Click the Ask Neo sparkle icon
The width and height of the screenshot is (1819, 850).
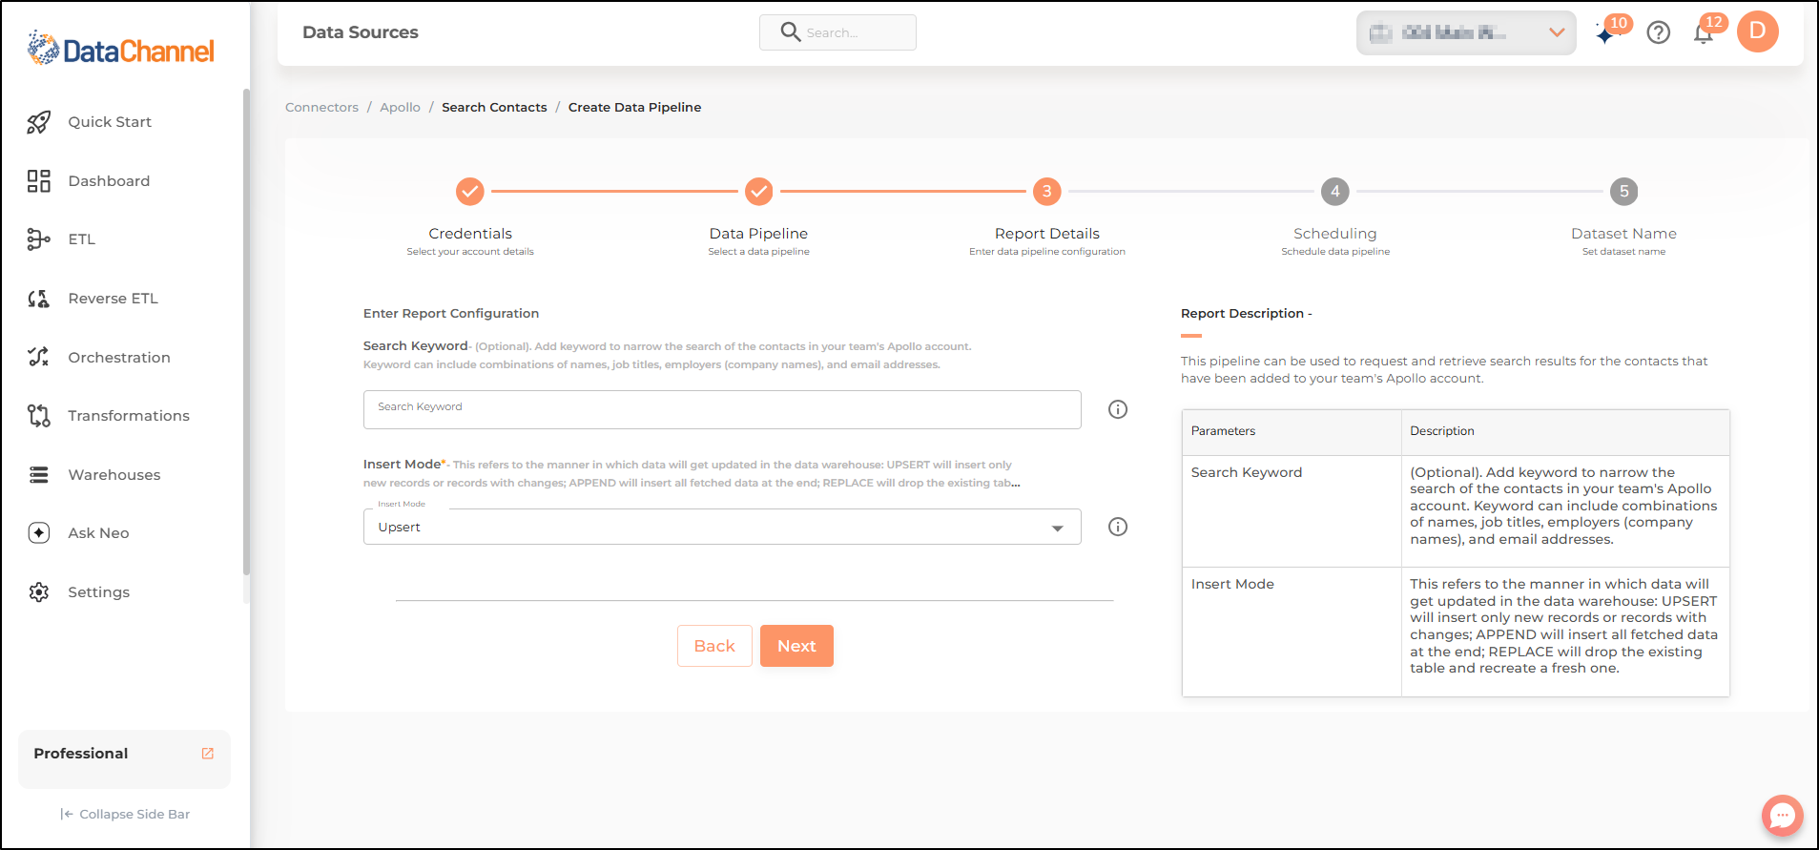(x=38, y=533)
